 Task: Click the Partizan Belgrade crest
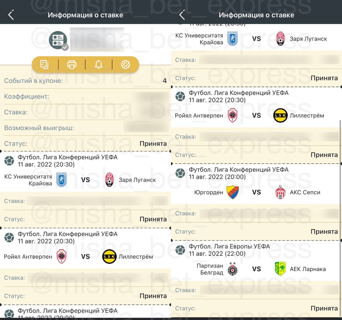[232, 269]
